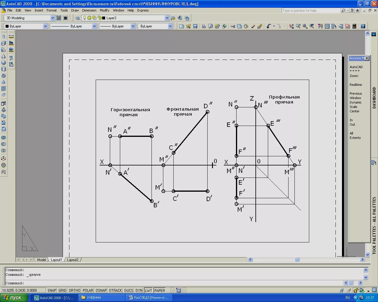Screen dimensions: 378x302
Task: Expand the 3D Modeling workspace dropdown
Action: coord(53,18)
